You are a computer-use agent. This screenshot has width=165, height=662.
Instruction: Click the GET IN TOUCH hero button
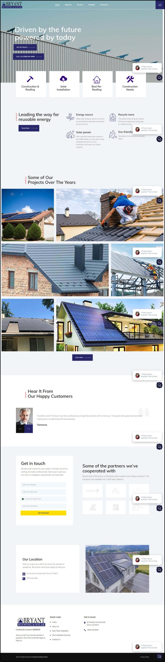25,47
